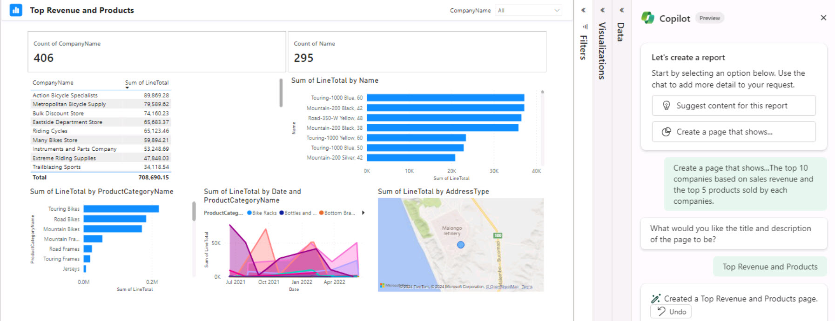The height and width of the screenshot is (321, 835).
Task: Open the Data pane tab
Action: (620, 33)
